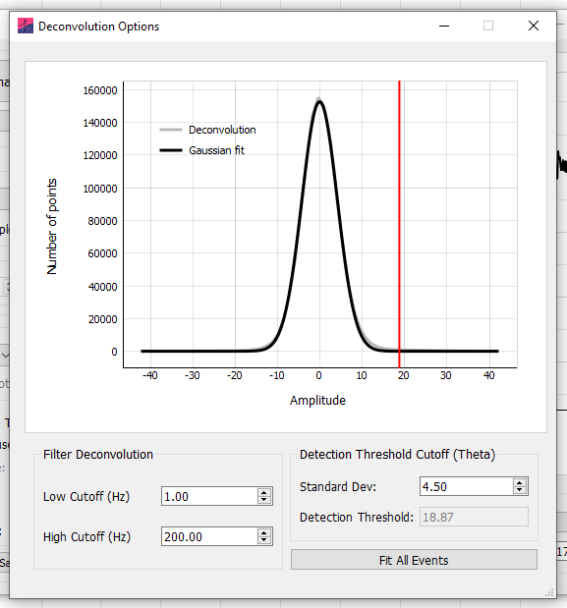Click the Fit All Events button
The height and width of the screenshot is (608, 567).
click(x=414, y=560)
